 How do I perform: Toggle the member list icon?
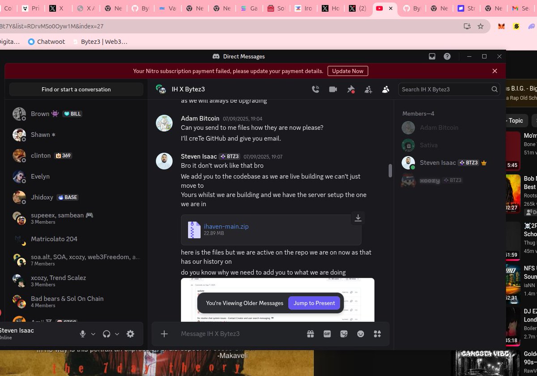tap(385, 89)
